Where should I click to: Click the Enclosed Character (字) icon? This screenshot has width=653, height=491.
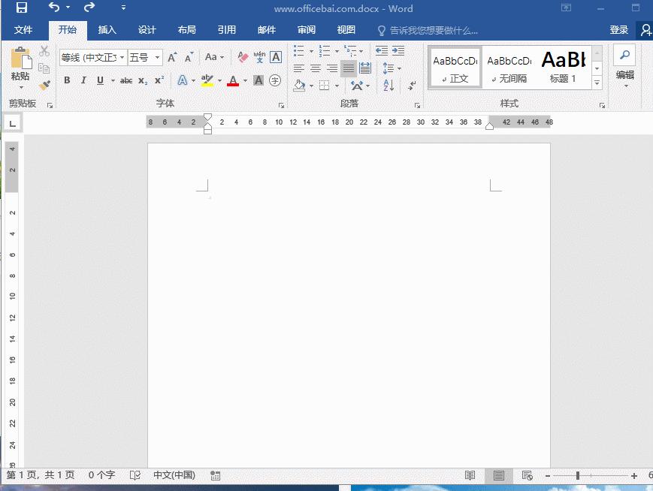275,80
